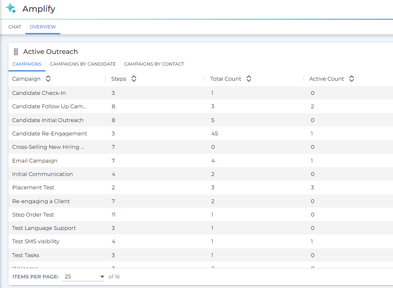Open the Campaigns By Contact tab
The width and height of the screenshot is (393, 288).
[x=154, y=64]
